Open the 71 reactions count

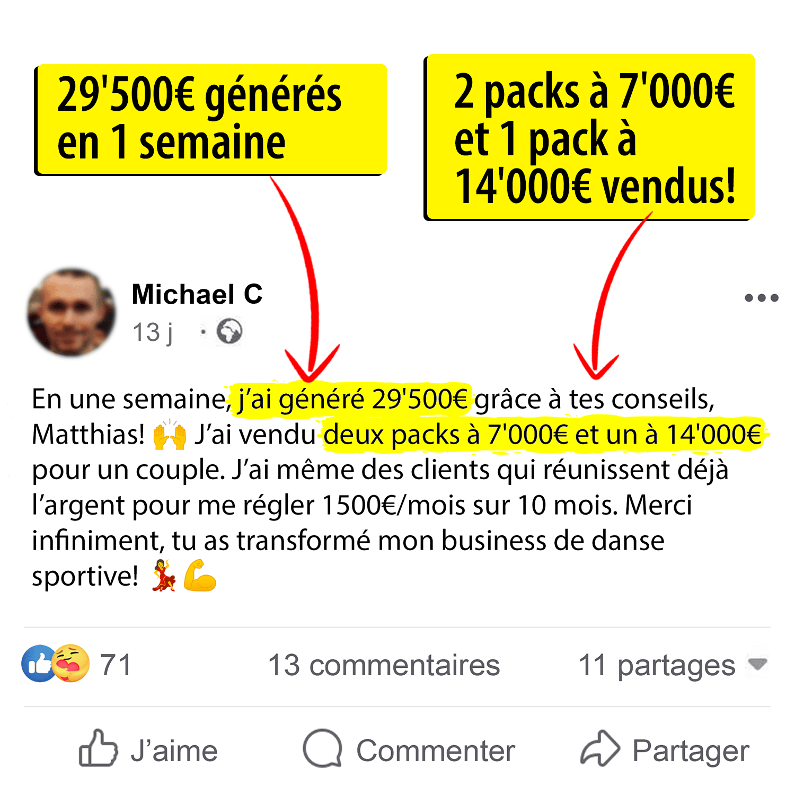click(x=116, y=665)
